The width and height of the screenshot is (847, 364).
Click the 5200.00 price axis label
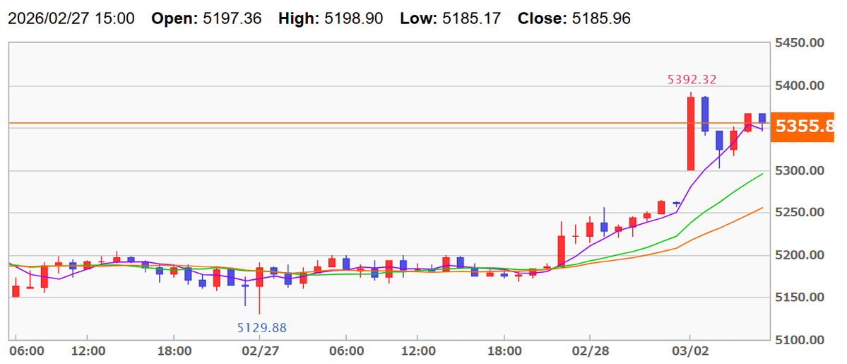(800, 255)
